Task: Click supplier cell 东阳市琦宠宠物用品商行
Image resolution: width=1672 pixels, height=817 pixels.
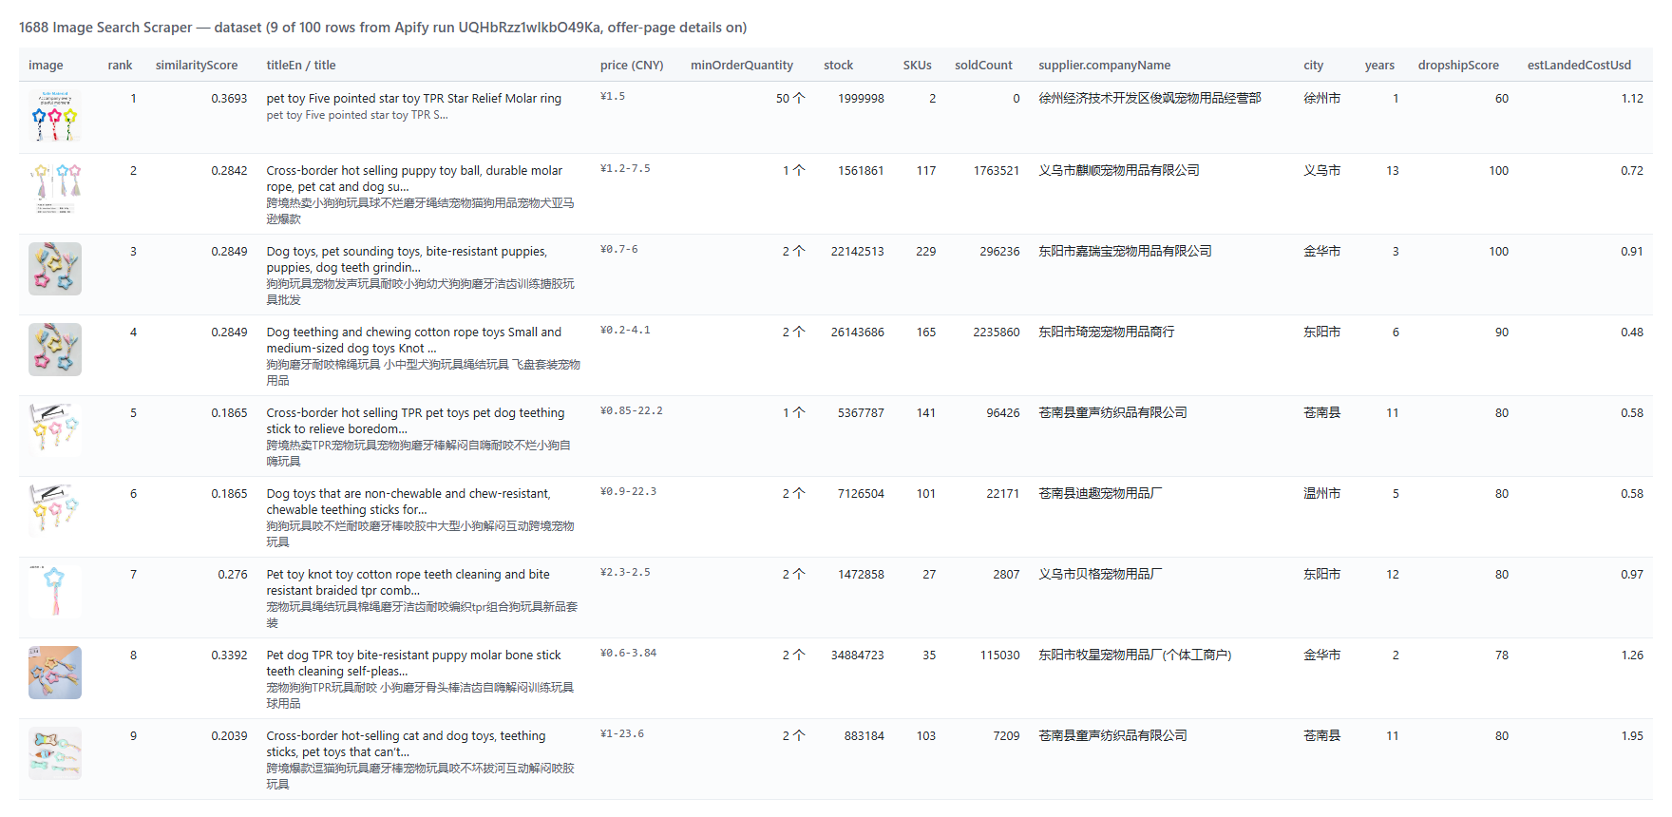Action: tap(1107, 332)
